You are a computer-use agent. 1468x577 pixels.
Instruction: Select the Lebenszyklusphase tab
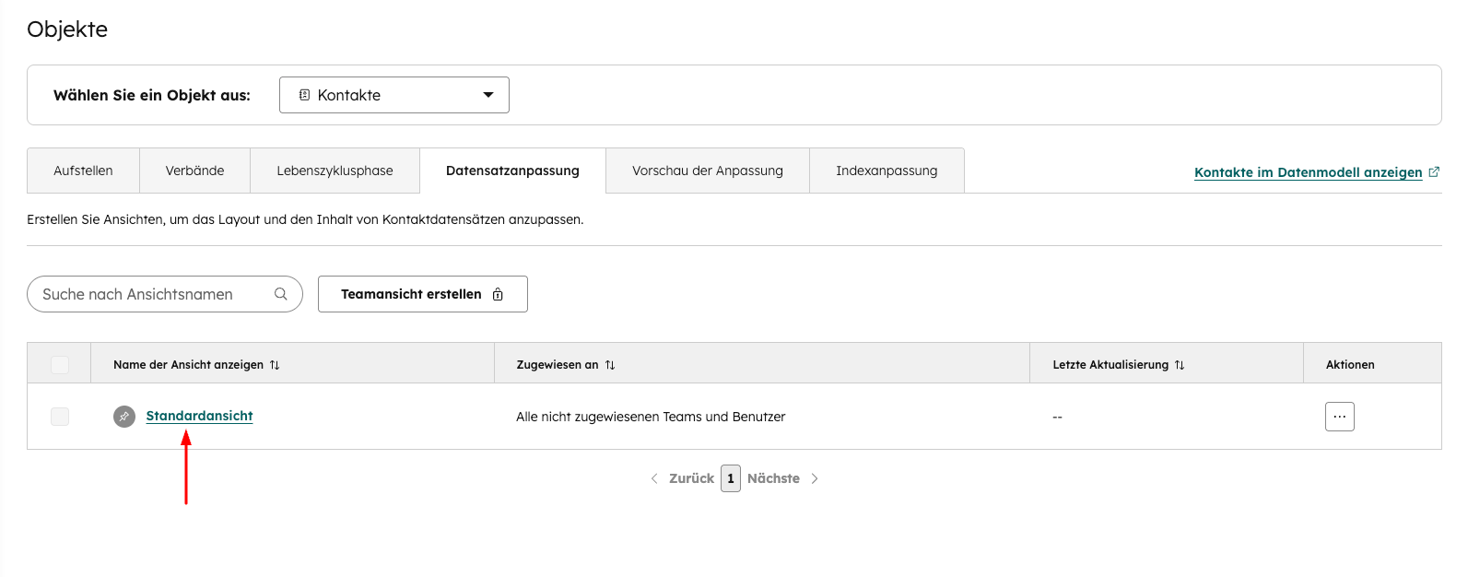tap(335, 171)
